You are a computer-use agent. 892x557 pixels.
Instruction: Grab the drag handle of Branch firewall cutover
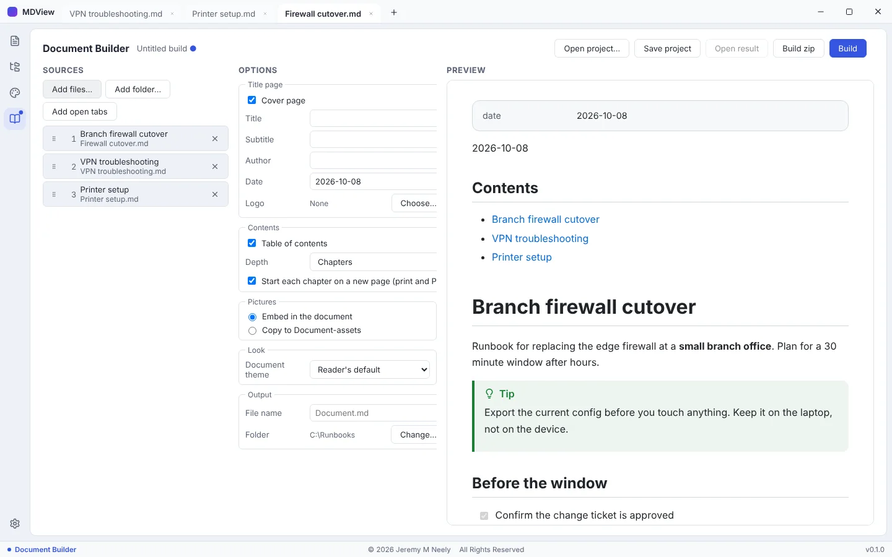tap(54, 139)
